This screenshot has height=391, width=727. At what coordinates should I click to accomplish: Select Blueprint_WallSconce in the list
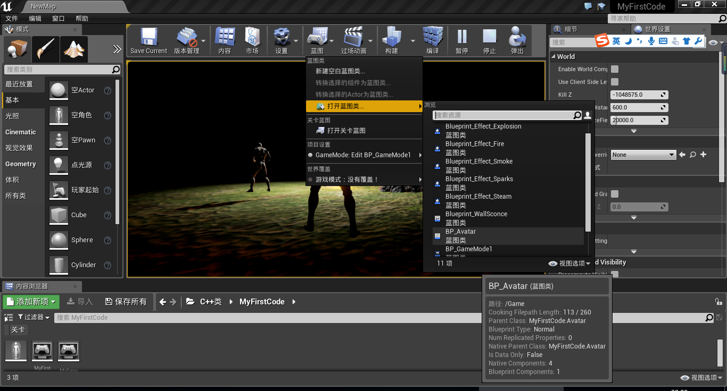click(508, 218)
